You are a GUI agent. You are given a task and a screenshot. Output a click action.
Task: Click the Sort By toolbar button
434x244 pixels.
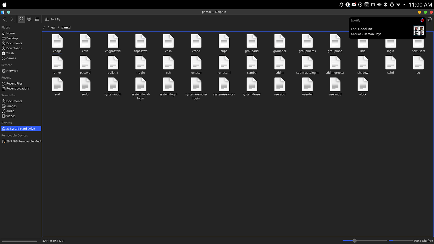tap(53, 19)
